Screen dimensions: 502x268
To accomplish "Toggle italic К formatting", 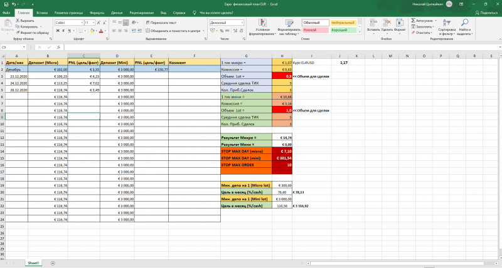I will pos(63,31).
